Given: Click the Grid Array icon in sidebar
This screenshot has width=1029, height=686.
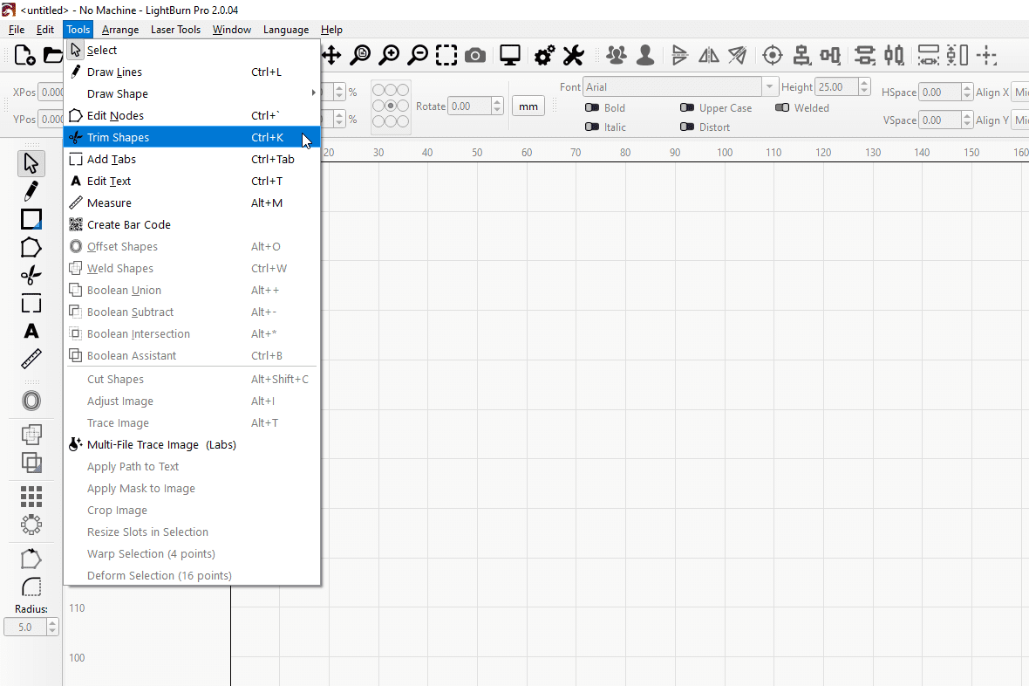Looking at the screenshot, I should click(31, 497).
